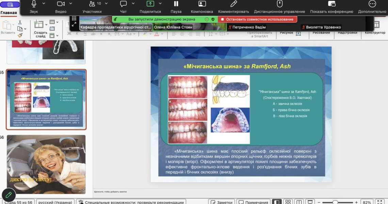This screenshot has width=388, height=204.
Task: Open the chevron next to Участники
Action: click(106, 3)
